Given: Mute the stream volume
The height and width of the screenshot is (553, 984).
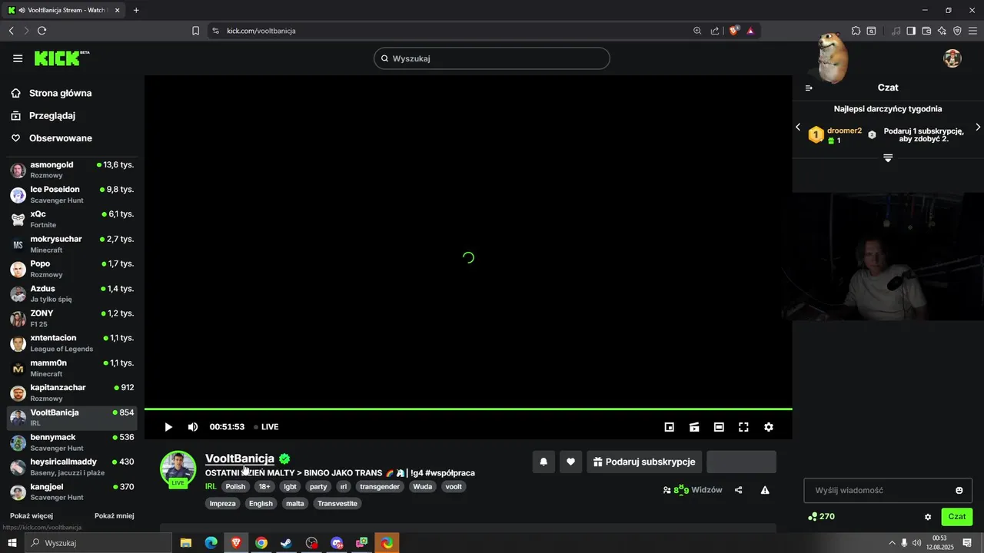Looking at the screenshot, I should tap(193, 427).
